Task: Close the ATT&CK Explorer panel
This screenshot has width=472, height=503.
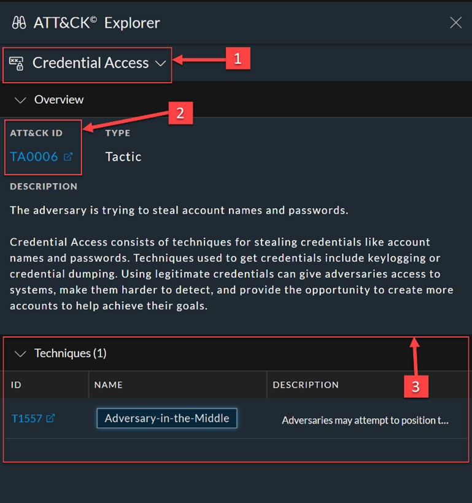Action: [x=455, y=23]
